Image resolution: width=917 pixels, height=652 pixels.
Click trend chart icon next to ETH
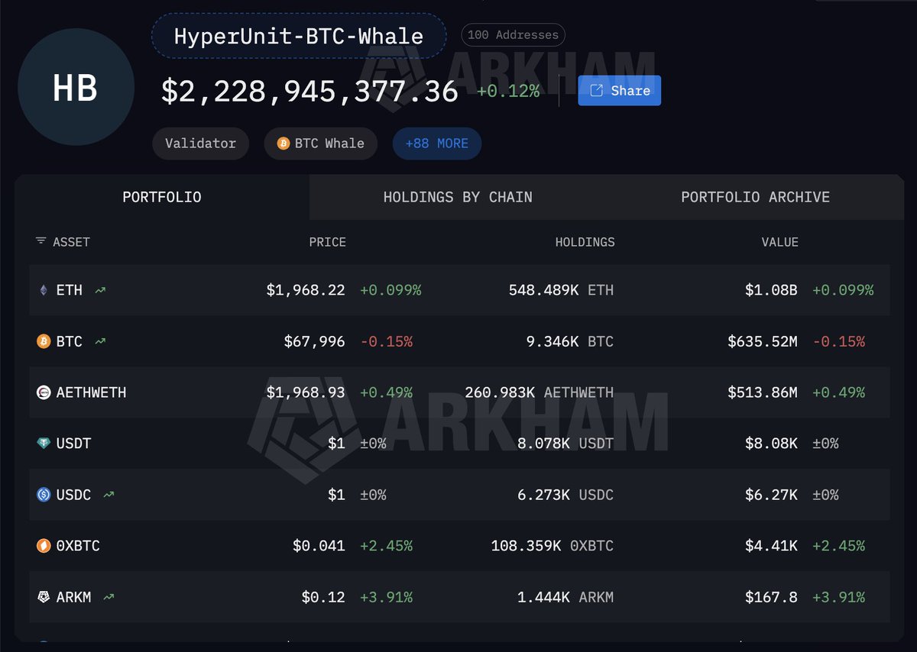click(99, 290)
